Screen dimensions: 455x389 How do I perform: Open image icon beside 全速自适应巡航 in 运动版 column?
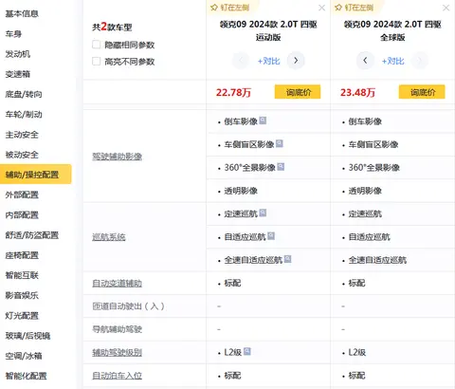(x=287, y=259)
